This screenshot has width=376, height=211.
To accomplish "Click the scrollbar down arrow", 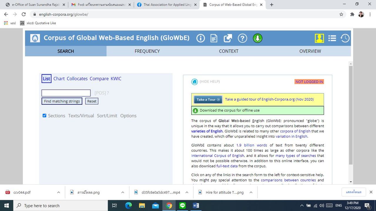I will click(350, 182).
